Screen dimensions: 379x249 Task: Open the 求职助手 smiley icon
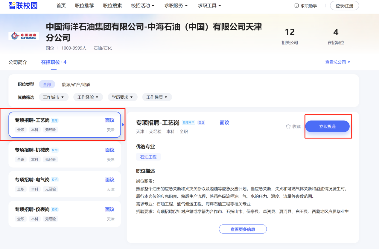tap(297, 6)
